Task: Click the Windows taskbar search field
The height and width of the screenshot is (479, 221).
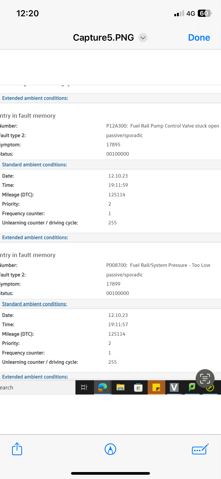Action: point(37,388)
